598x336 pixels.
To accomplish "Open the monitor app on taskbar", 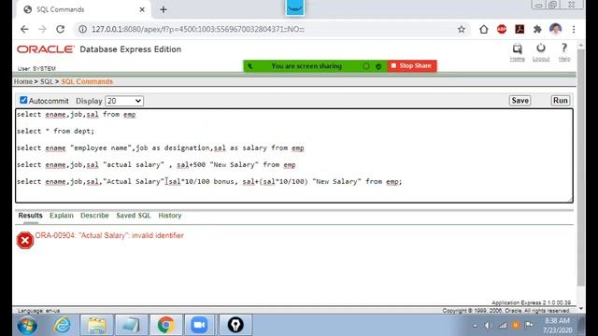I will point(131,325).
